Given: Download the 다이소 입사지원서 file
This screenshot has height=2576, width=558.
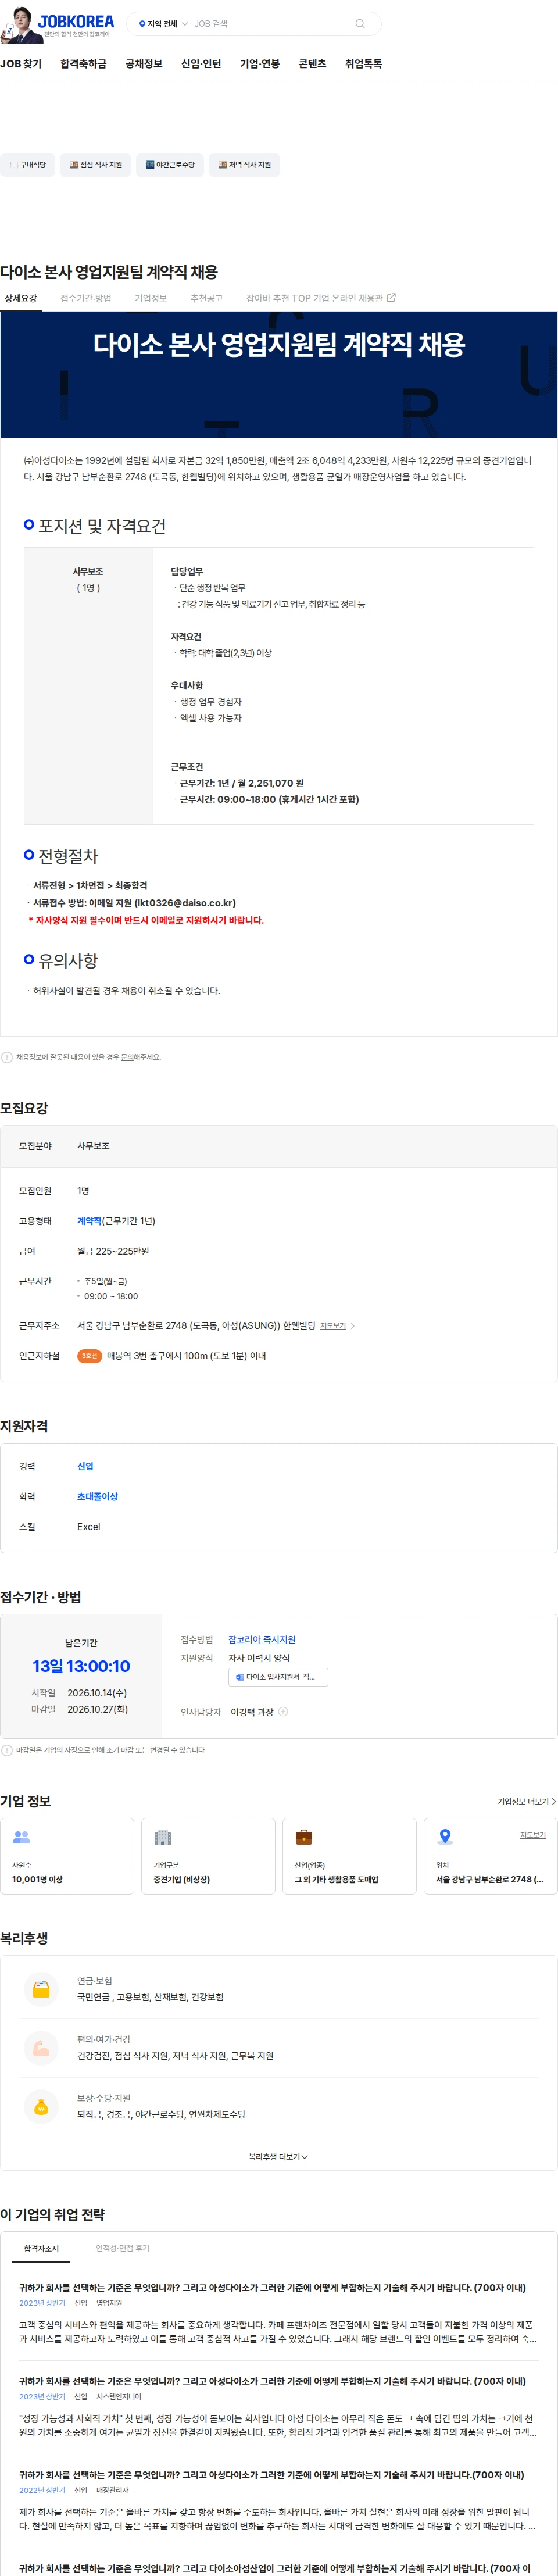Looking at the screenshot, I should (x=278, y=1678).
